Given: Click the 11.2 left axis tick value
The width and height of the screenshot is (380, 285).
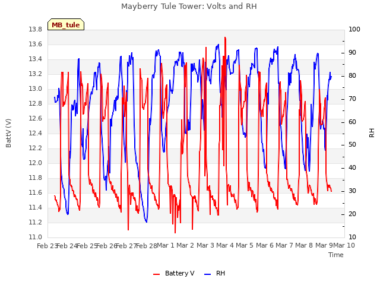Looking at the screenshot, I should tap(36, 222).
